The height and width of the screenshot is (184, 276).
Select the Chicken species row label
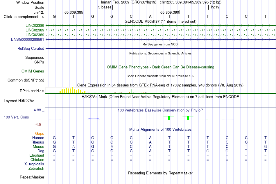pyautogui.click(x=37, y=160)
